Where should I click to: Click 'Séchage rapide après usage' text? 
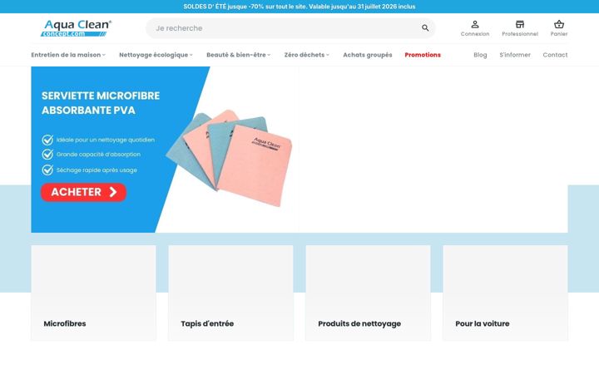point(97,170)
